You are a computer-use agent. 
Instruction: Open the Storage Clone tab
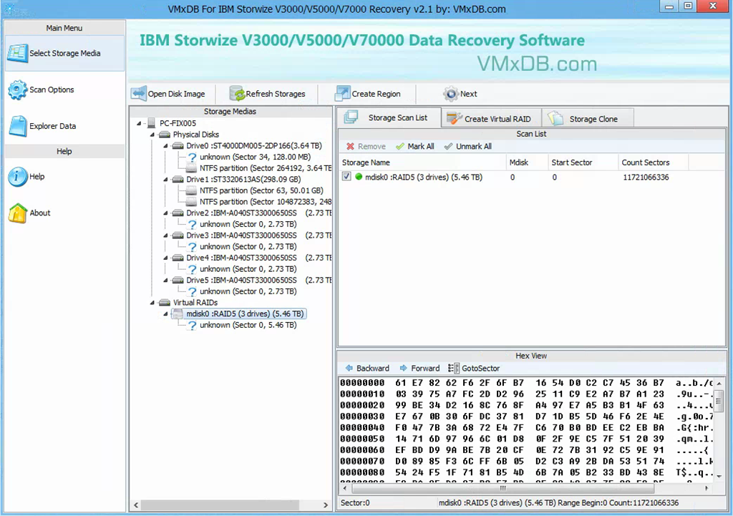pos(587,119)
